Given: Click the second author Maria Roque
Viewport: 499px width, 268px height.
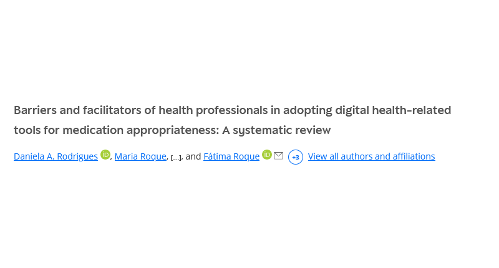Looking at the screenshot, I should 140,156.
